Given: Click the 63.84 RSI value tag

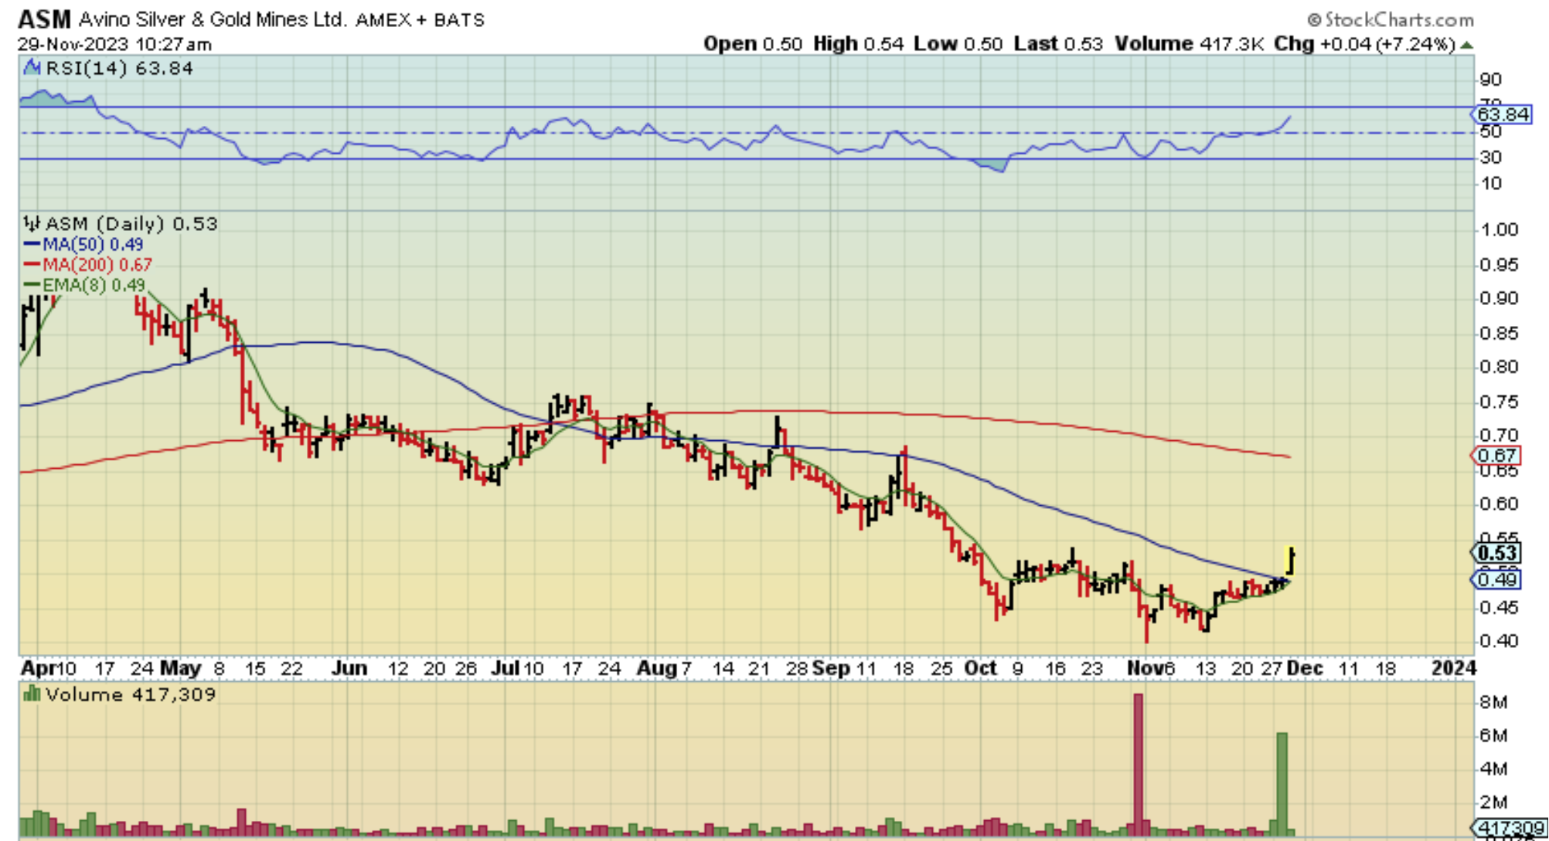Looking at the screenshot, I should [1502, 115].
